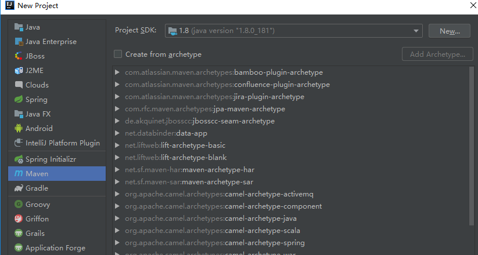The height and width of the screenshot is (255, 478).
Task: Expand lift-archetype-blank entry
Action: pos(117,158)
